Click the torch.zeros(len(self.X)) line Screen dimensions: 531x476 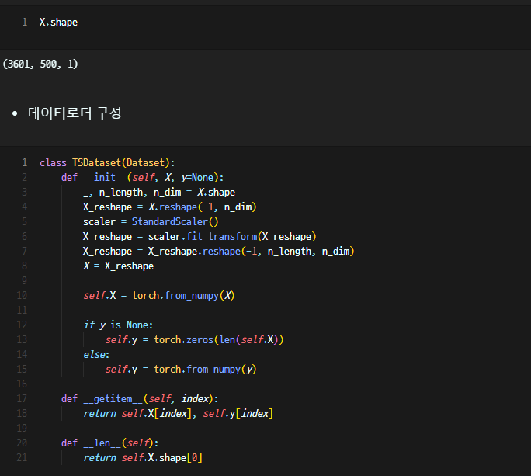(x=194, y=339)
